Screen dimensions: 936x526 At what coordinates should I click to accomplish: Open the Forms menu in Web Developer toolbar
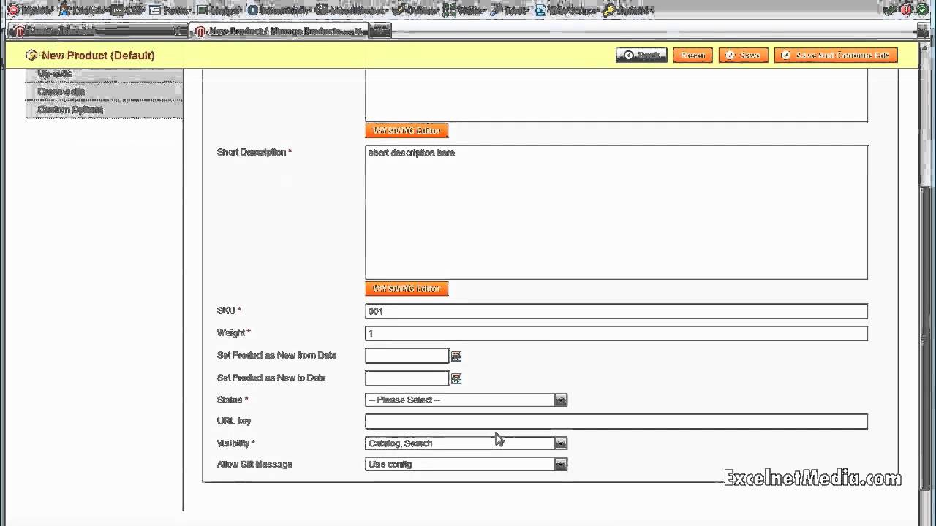coord(172,10)
